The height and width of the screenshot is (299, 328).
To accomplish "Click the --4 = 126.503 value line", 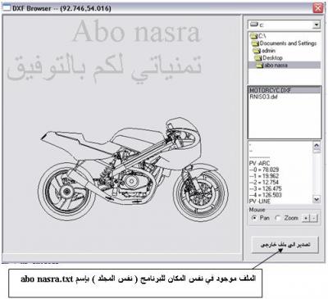I will coord(265,195).
